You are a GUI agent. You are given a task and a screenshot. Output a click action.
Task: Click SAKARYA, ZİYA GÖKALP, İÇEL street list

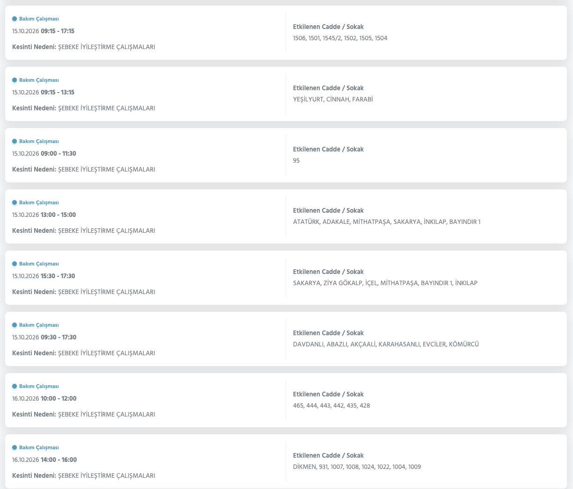pos(385,283)
